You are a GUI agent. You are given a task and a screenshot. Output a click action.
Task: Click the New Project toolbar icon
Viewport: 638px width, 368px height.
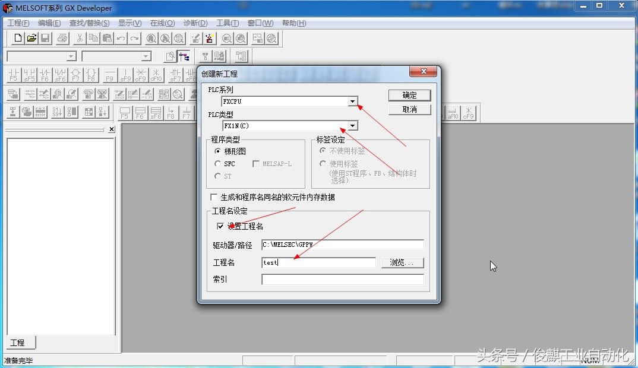click(17, 38)
